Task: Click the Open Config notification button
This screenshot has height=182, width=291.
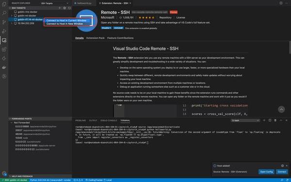Action: pyautogui.click(x=266, y=172)
